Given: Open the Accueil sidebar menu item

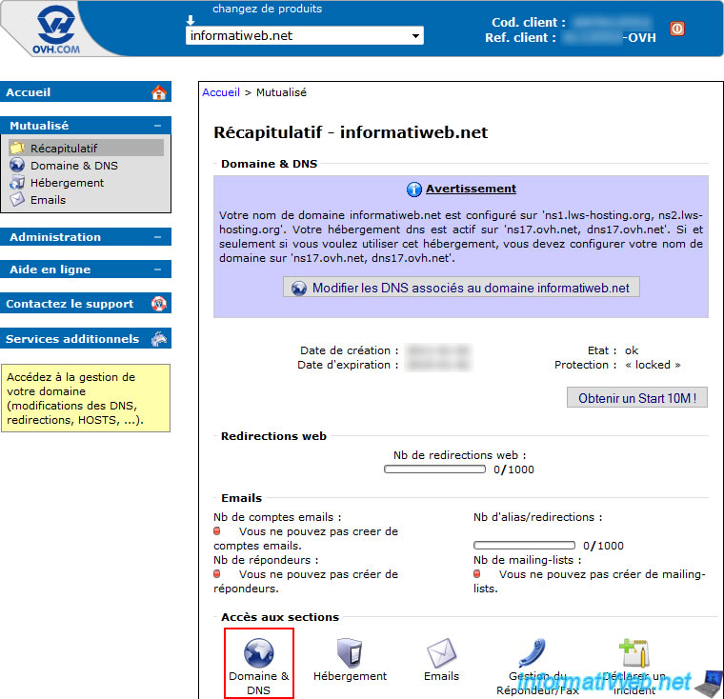Looking at the screenshot, I should [86, 91].
